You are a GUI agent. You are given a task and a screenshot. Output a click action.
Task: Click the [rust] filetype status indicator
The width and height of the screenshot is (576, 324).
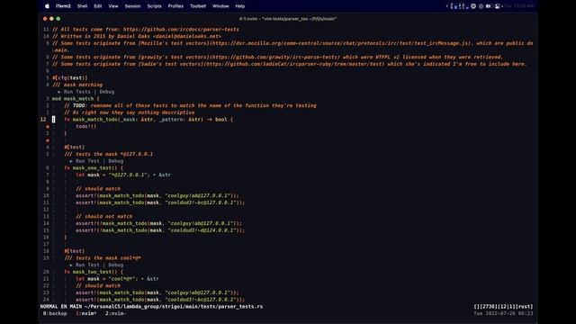(525, 306)
